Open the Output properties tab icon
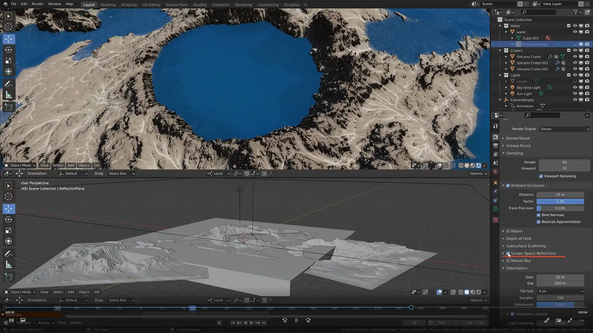Screen dimensions: 593x333 pyautogui.click(x=495, y=146)
